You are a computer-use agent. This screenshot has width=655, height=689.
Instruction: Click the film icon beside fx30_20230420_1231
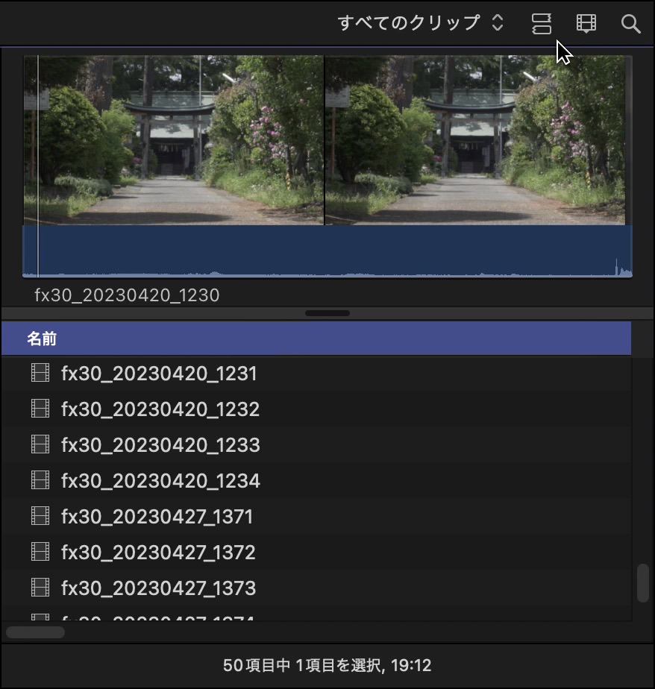click(x=40, y=373)
